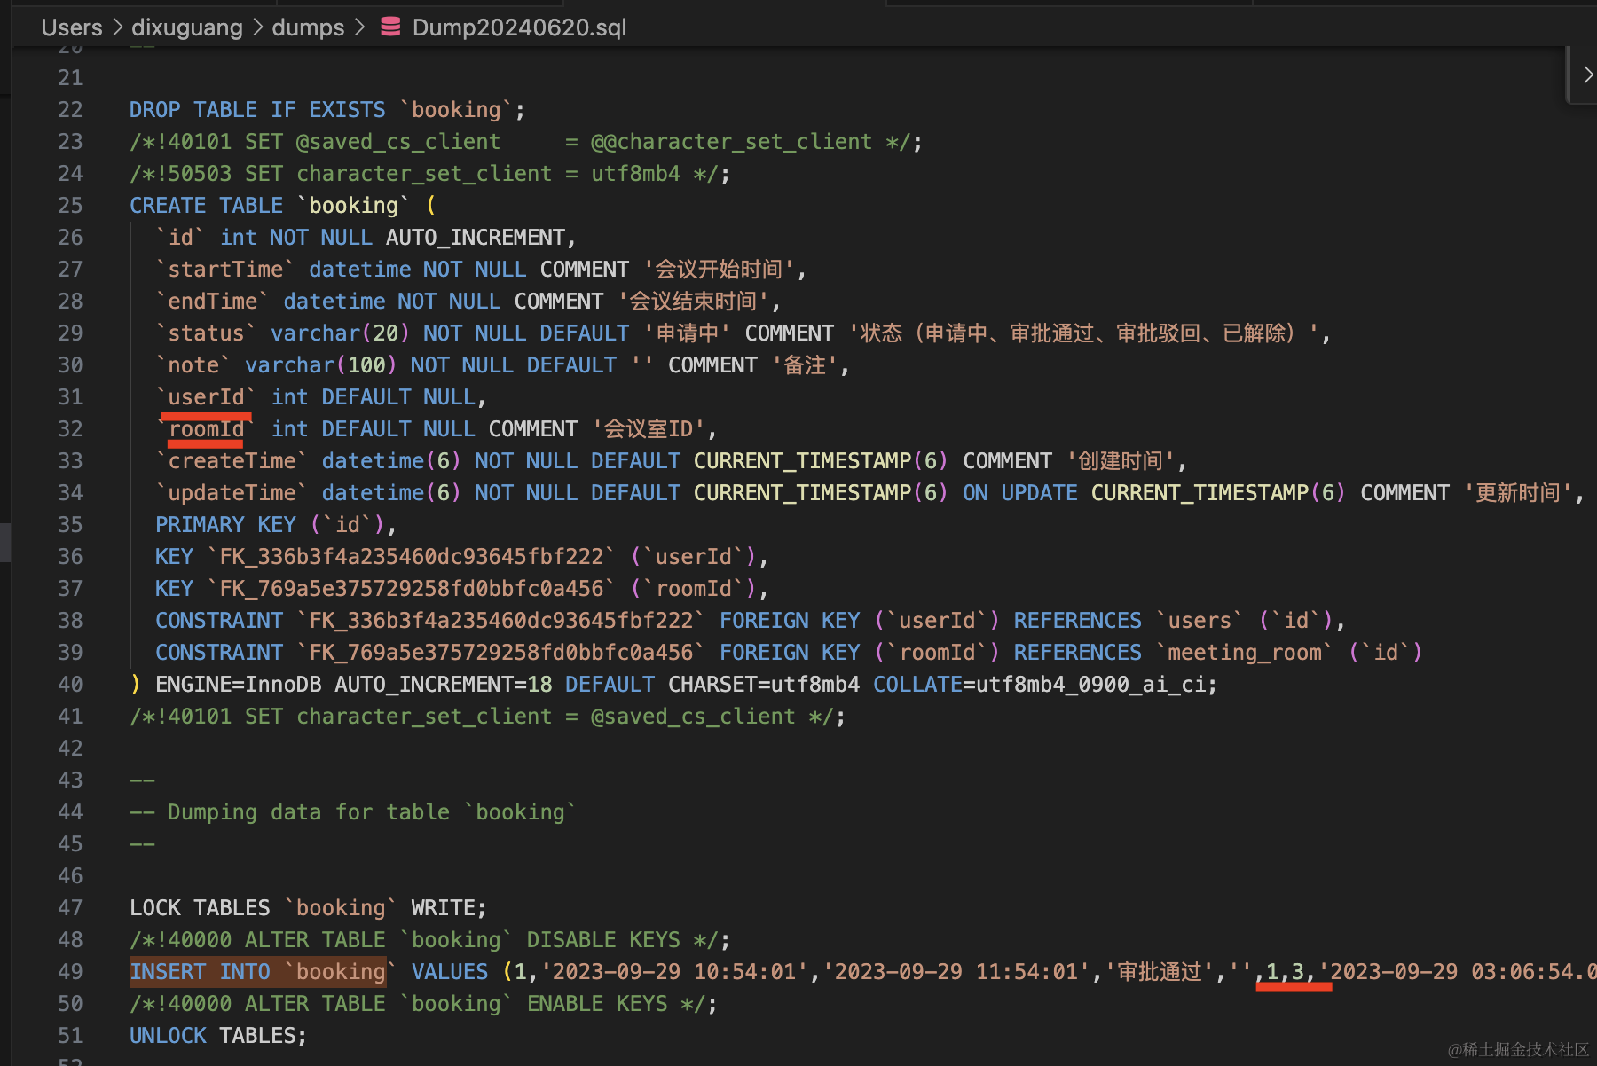Click the createTime column name

(232, 461)
